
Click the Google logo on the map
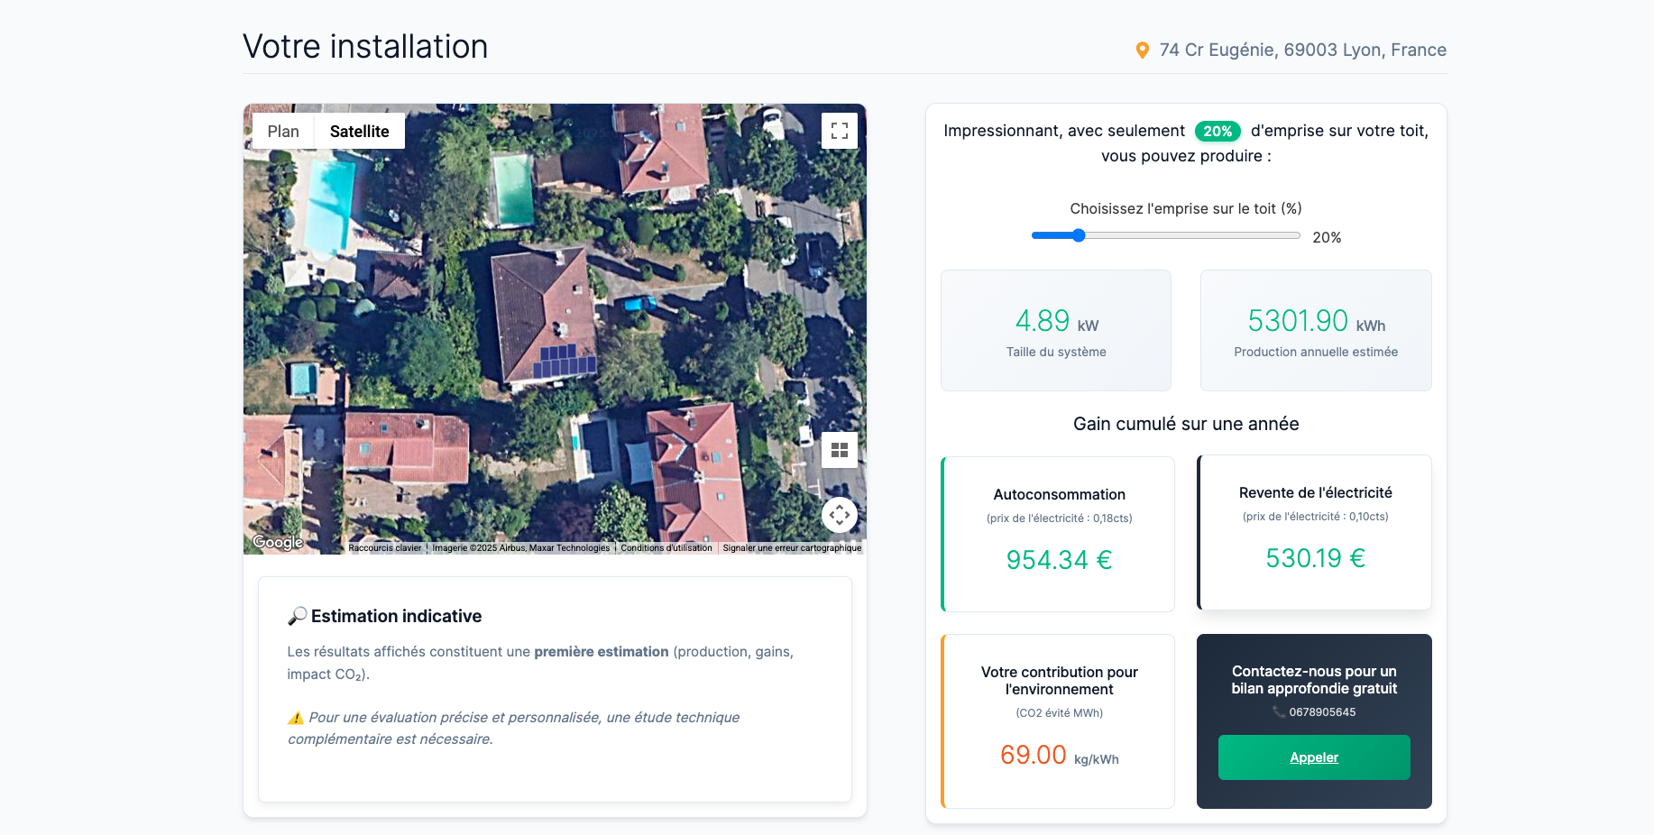pos(277,542)
